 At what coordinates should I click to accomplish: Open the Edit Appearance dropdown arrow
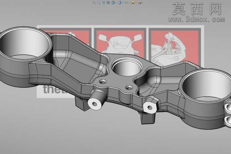tap(136, 3)
